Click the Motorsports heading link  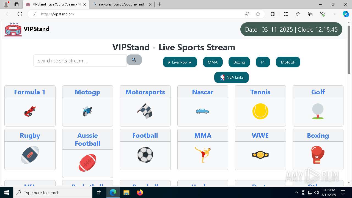(145, 92)
